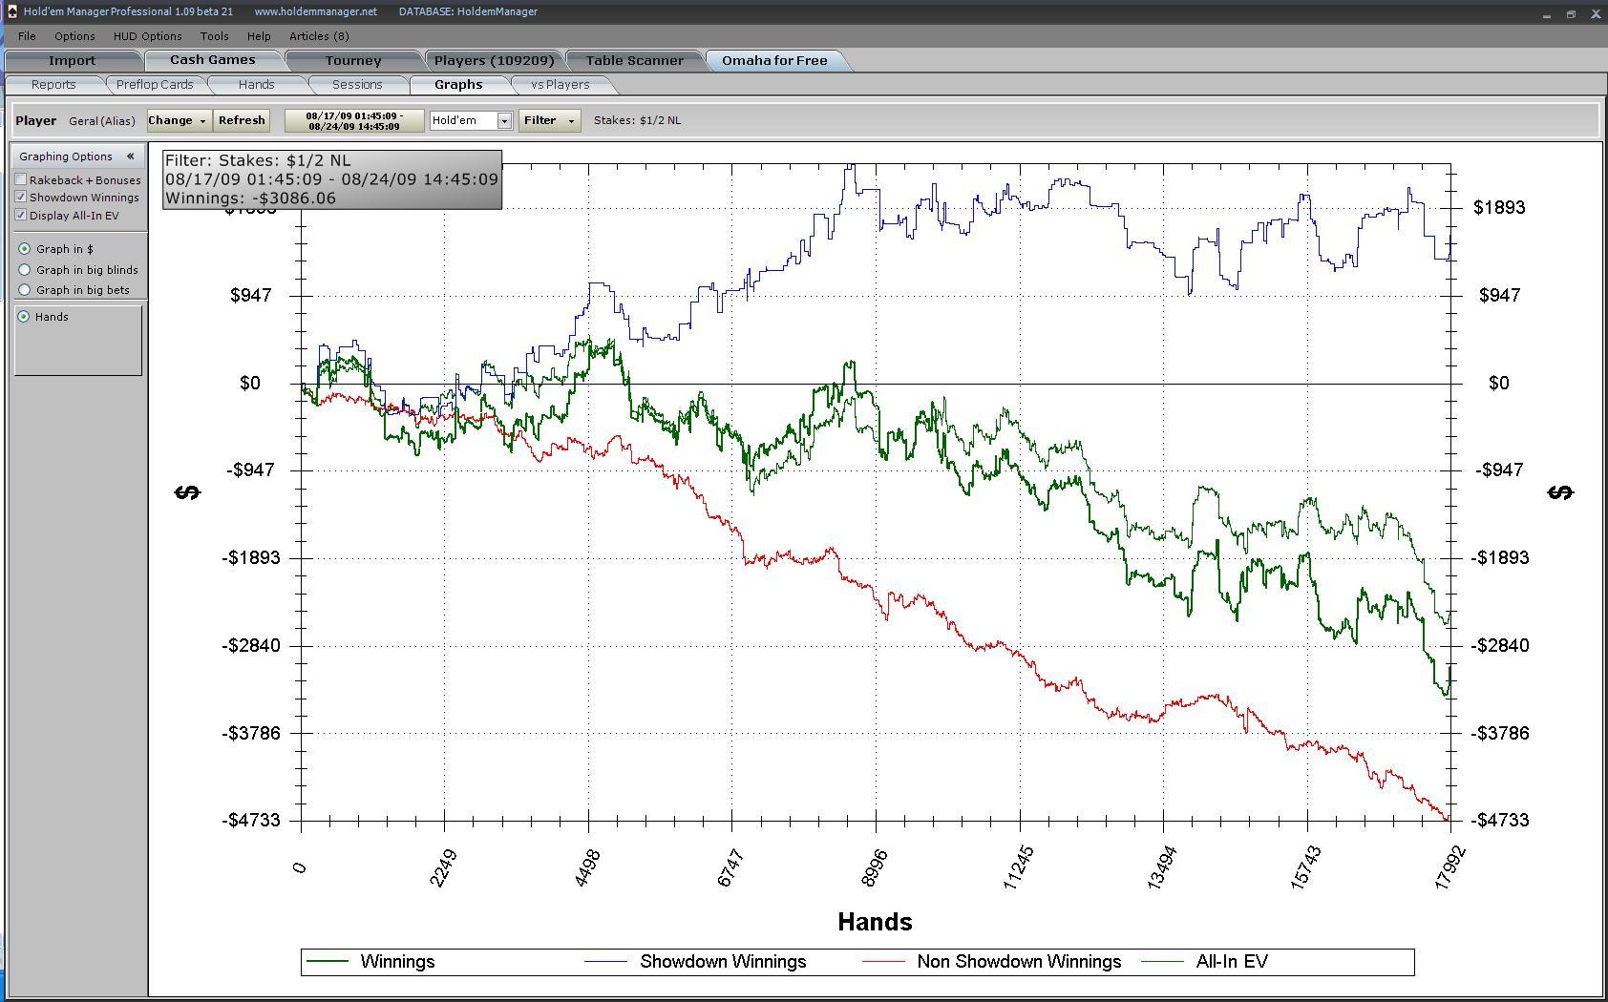The image size is (1608, 1002).
Task: Switch to the Tourney tab
Action: click(x=353, y=60)
